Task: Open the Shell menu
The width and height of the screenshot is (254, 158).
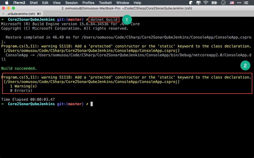Action: point(34,3)
